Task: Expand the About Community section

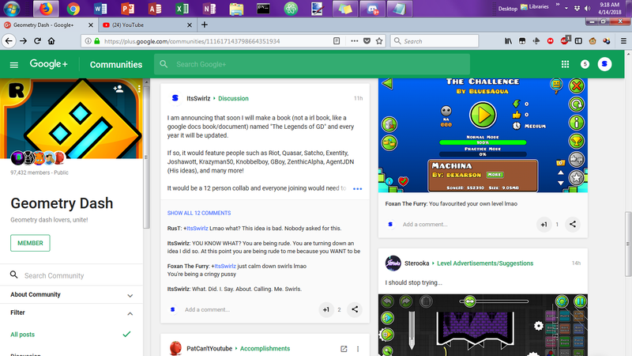Action: (128, 295)
